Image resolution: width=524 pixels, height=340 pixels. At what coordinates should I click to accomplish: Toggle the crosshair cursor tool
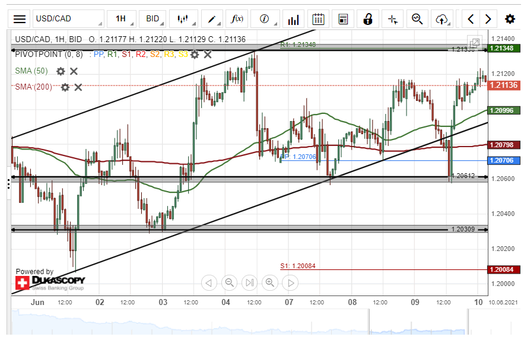point(392,19)
